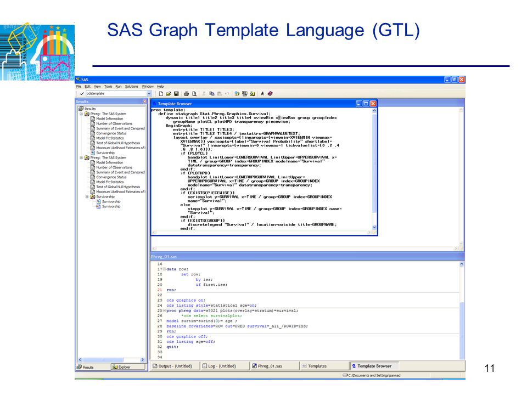Click the New Library toolbar icon

pyautogui.click(x=237, y=94)
